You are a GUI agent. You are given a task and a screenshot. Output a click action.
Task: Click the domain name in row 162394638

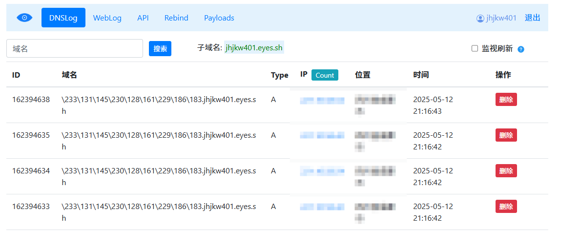(159, 105)
